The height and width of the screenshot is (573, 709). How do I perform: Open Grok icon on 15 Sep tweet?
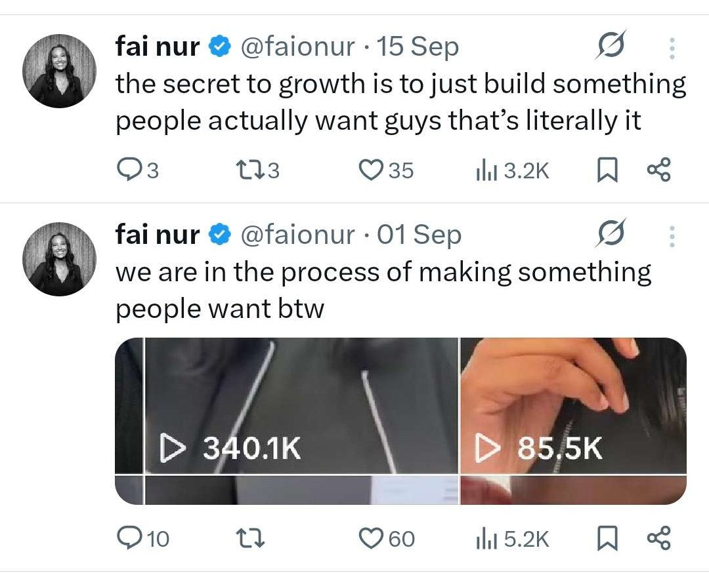coord(611,45)
